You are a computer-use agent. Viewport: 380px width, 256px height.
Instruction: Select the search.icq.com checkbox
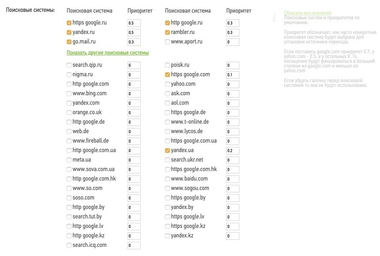[69, 246]
